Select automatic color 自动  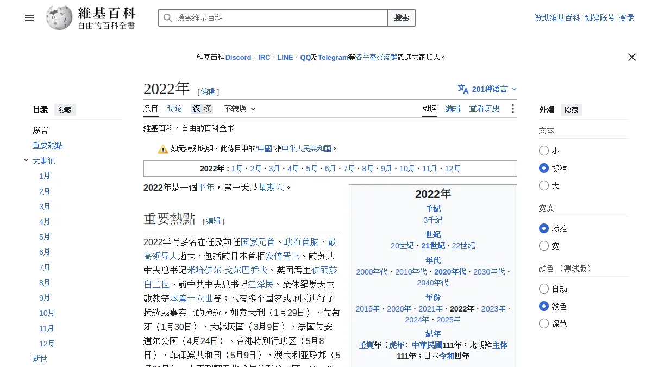tap(544, 289)
